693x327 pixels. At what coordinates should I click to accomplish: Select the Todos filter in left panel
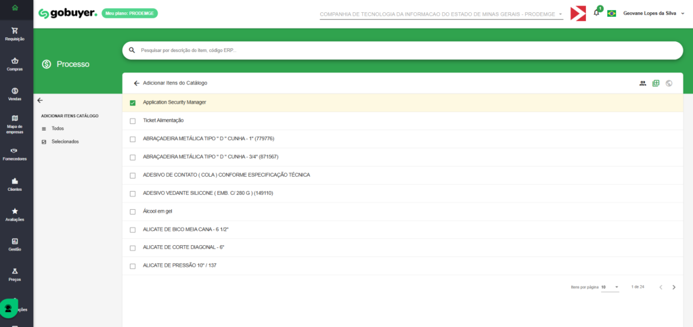coord(58,128)
